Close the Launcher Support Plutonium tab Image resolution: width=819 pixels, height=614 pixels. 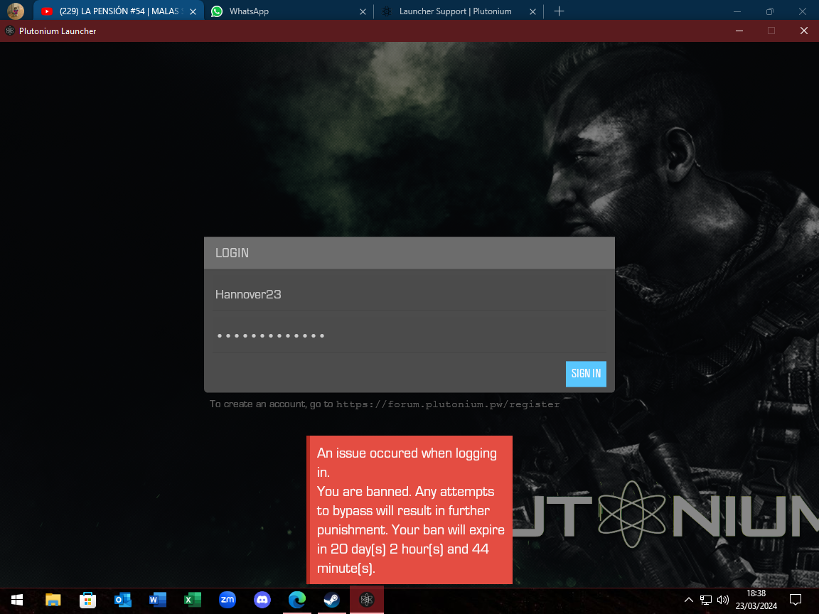pyautogui.click(x=532, y=11)
